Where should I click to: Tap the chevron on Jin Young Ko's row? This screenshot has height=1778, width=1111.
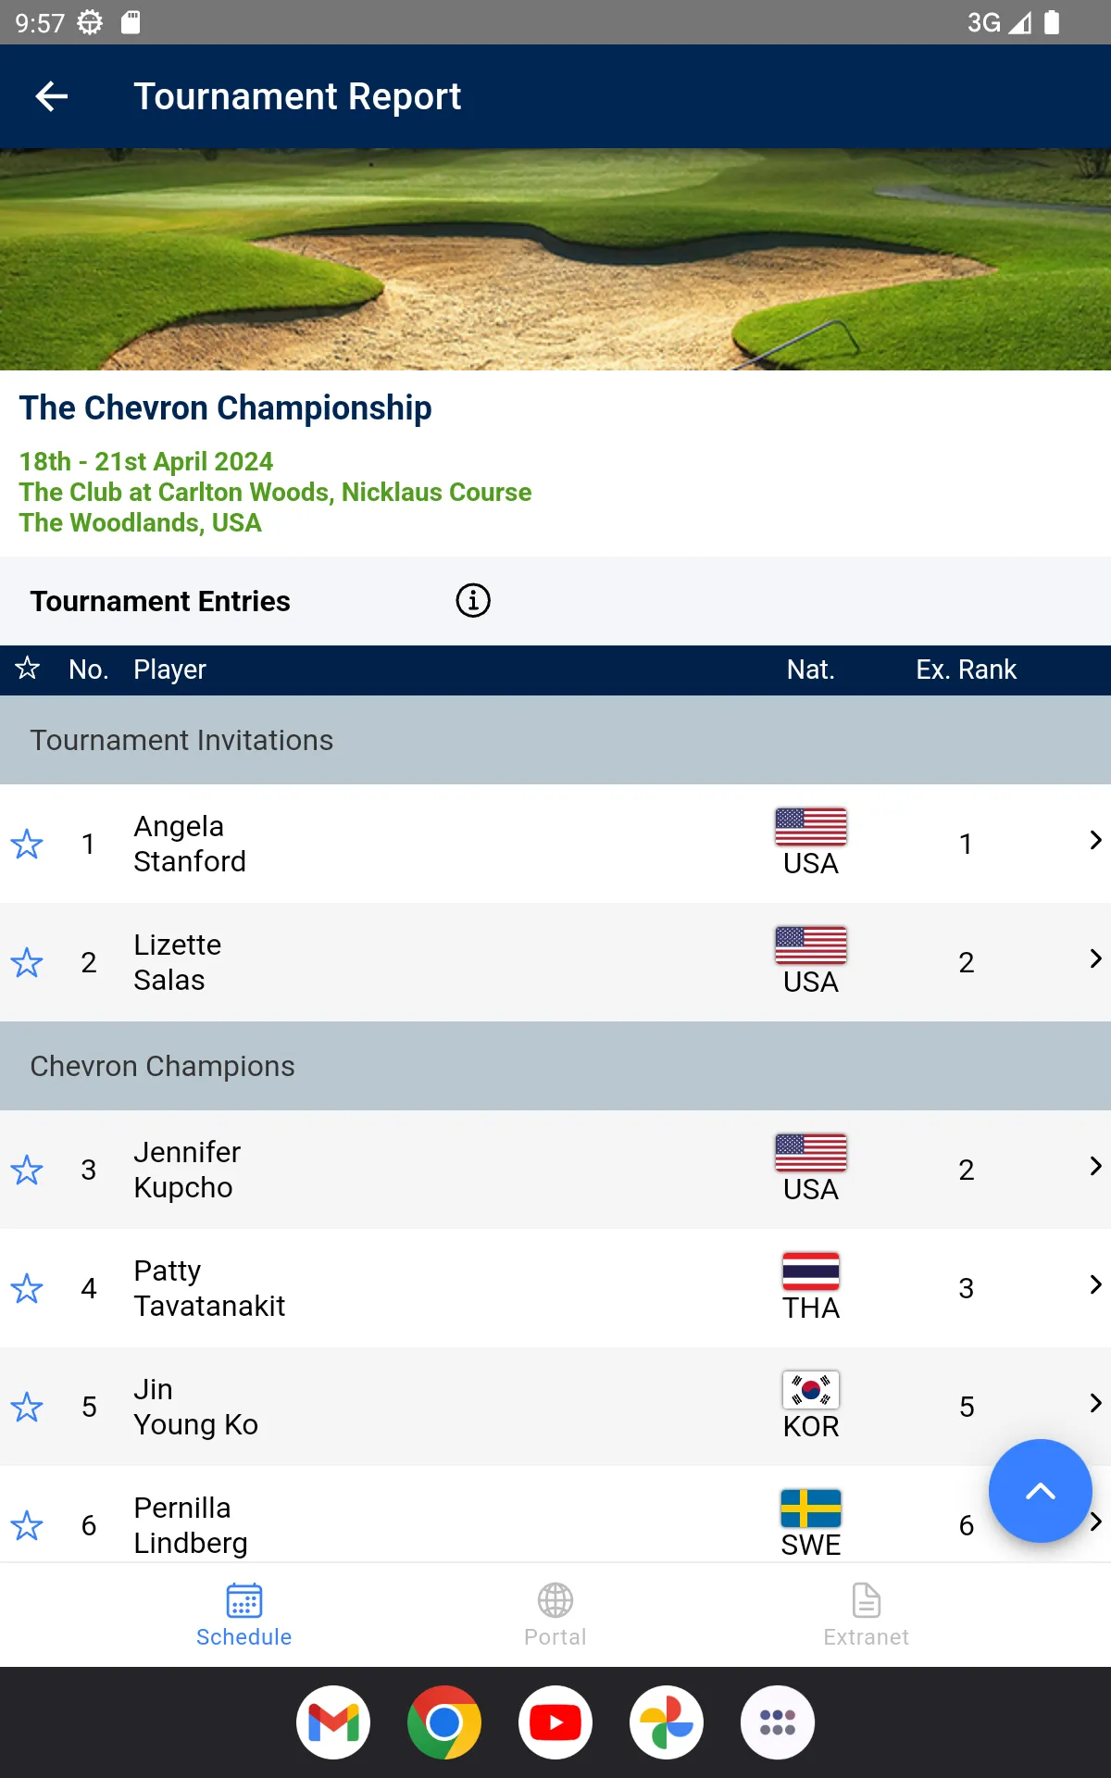pyautogui.click(x=1094, y=1404)
